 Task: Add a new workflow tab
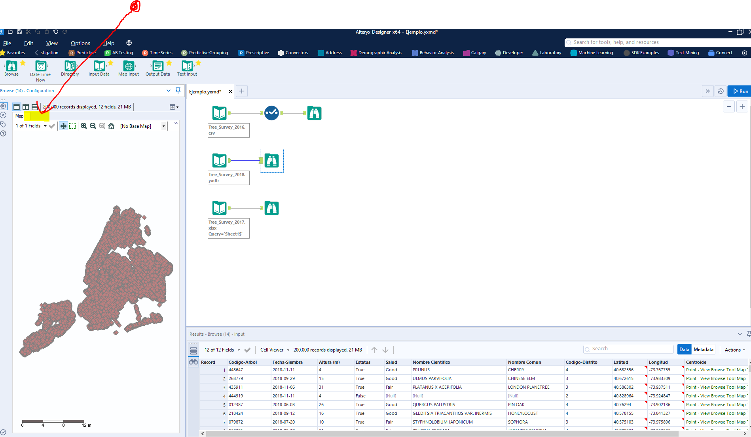point(242,91)
